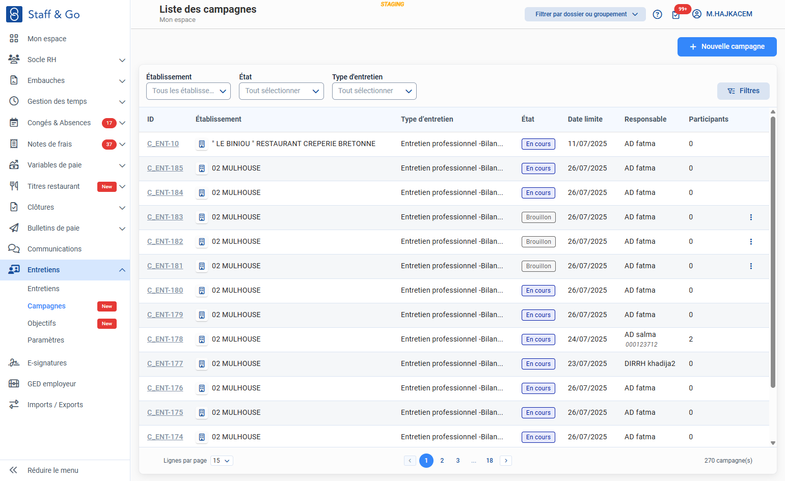
Task: Click the Congés & Absences calendar icon
Action: click(14, 122)
